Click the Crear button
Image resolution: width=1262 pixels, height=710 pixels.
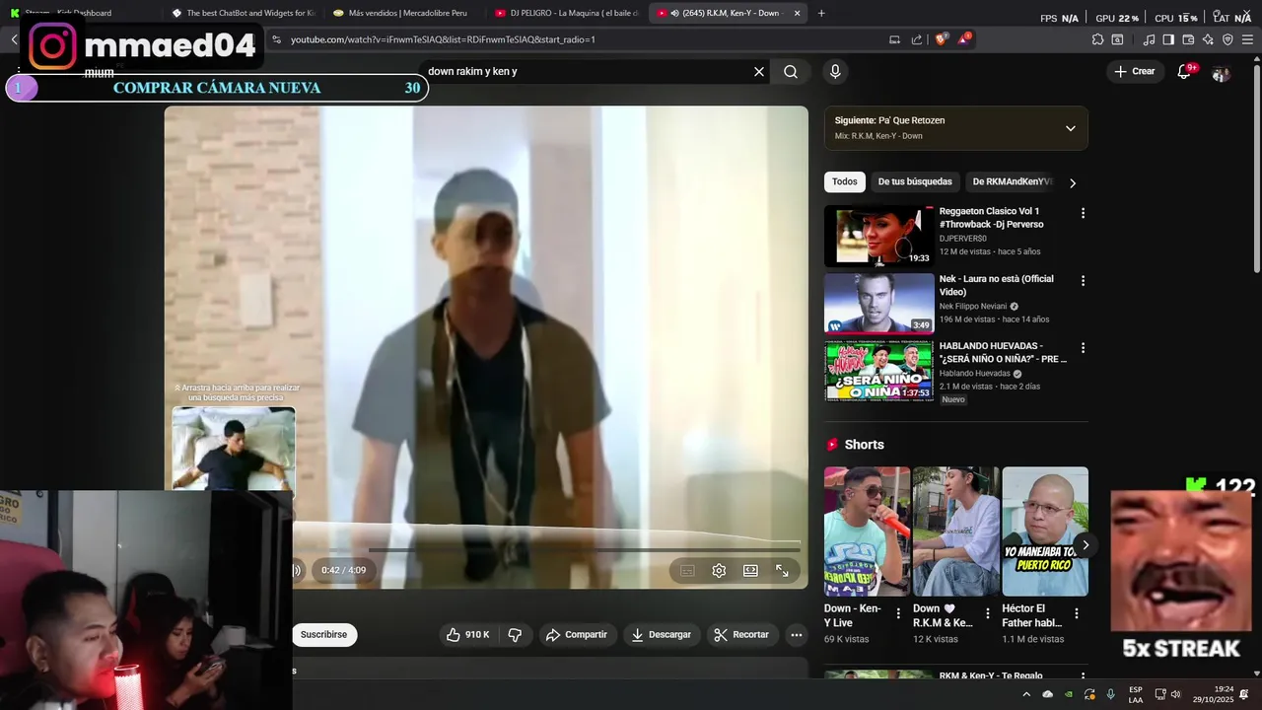coord(1135,72)
